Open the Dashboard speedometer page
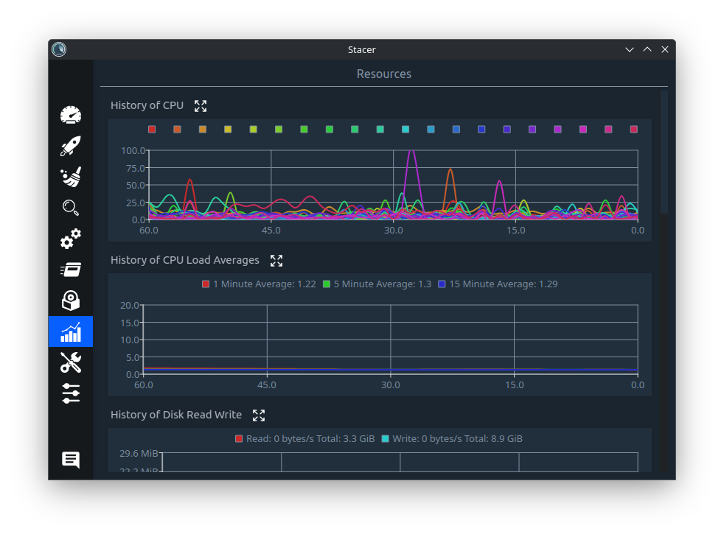 71,115
